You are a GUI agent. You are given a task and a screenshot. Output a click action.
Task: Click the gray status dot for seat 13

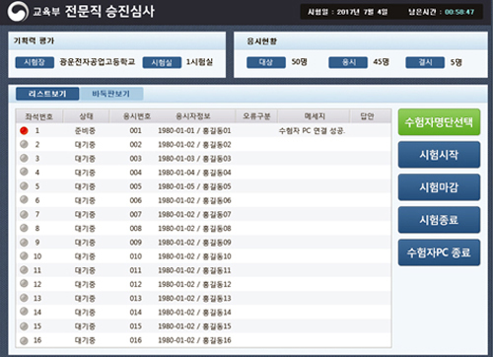click(x=24, y=298)
